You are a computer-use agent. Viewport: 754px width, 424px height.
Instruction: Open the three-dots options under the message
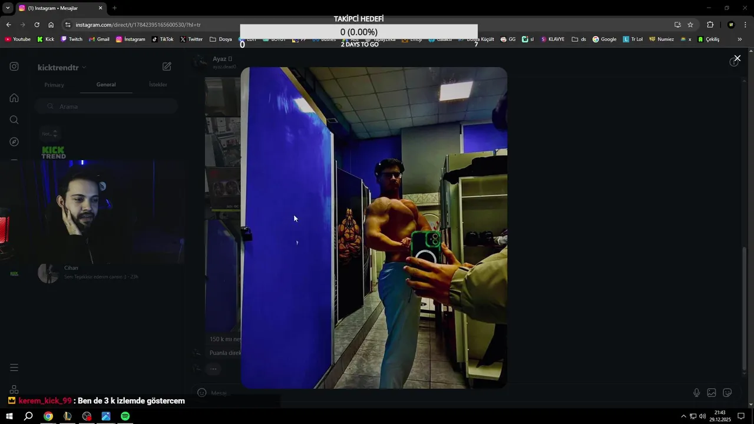[213, 369]
